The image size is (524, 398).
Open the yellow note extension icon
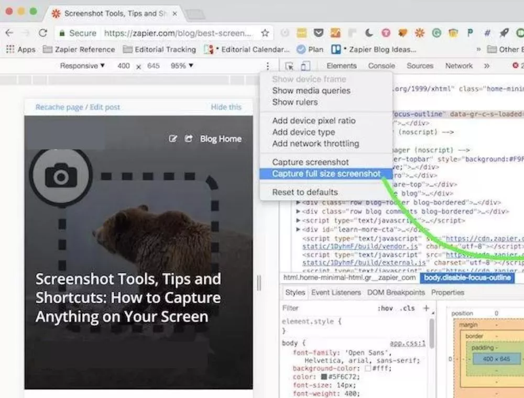[301, 32]
